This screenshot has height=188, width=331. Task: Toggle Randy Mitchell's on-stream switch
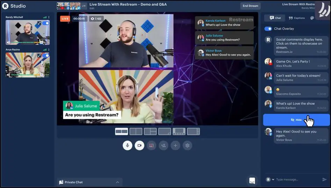pos(46,23)
